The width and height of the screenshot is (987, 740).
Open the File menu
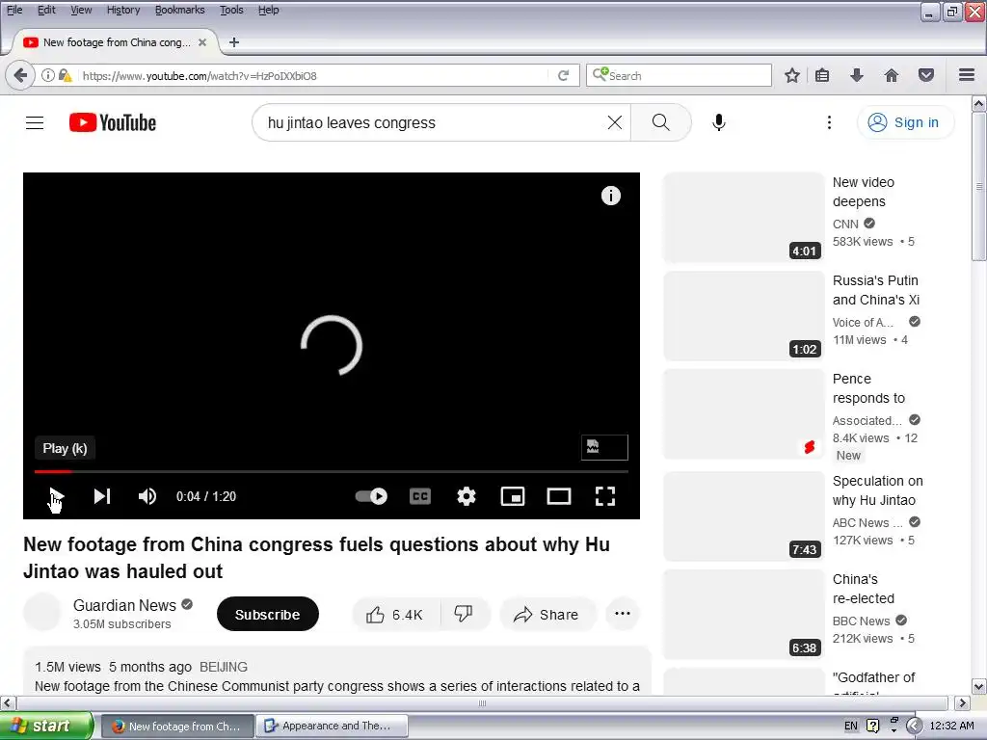[x=13, y=10]
